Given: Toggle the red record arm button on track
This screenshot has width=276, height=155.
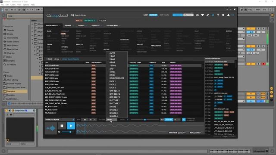Looking at the screenshot, I should click(x=263, y=64).
